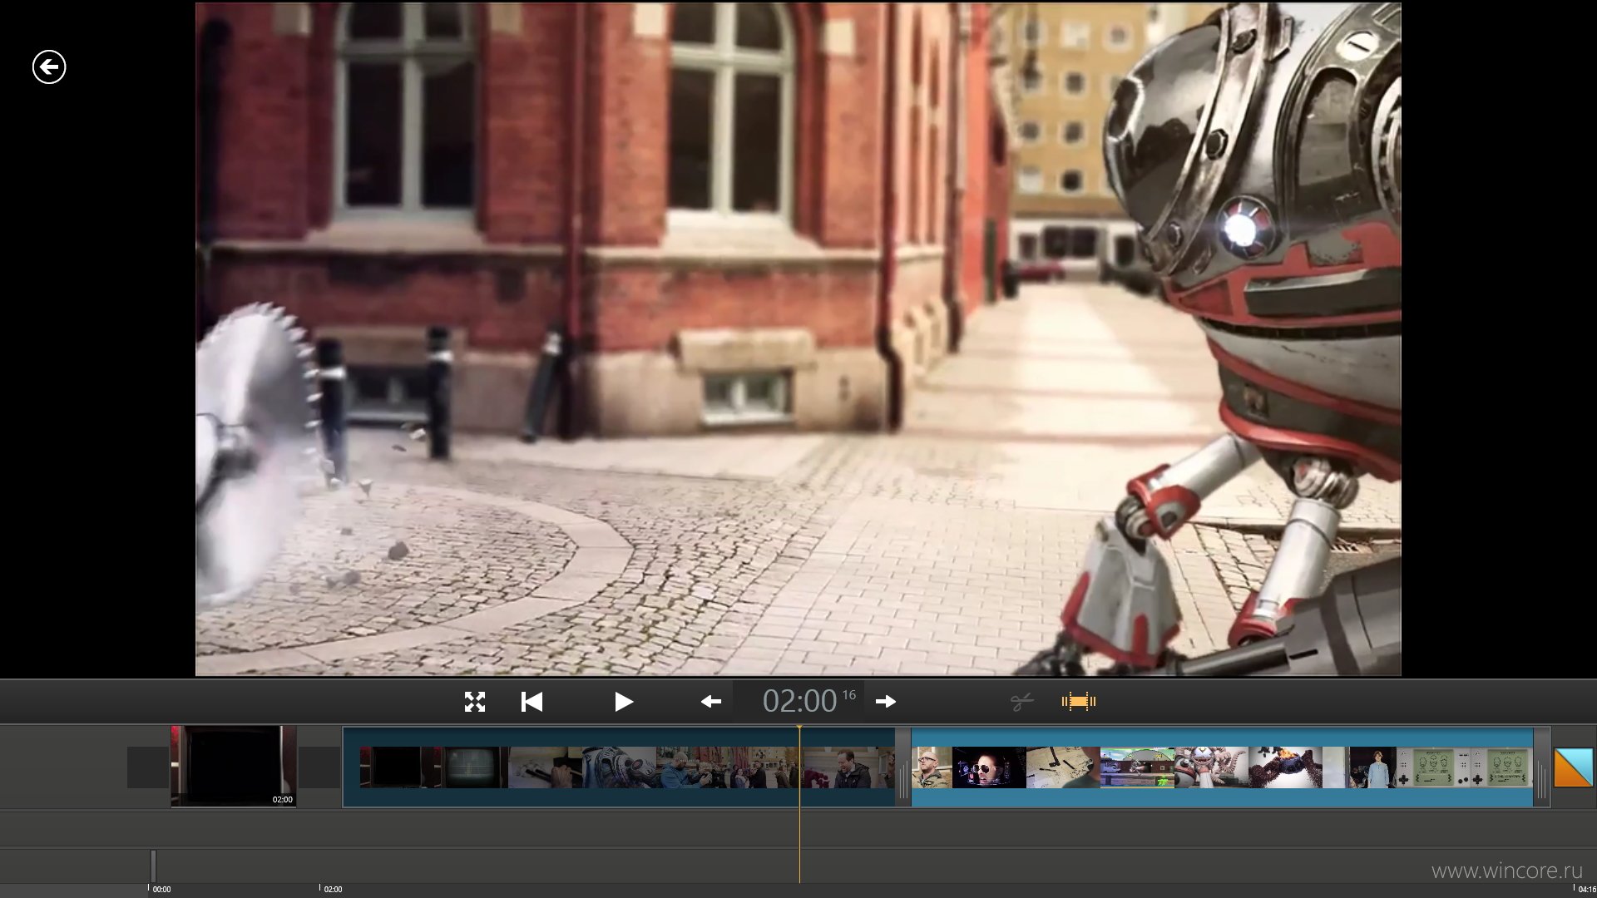Go back with the circled arrow button
Screen dimensions: 1597x898
pos(49,67)
